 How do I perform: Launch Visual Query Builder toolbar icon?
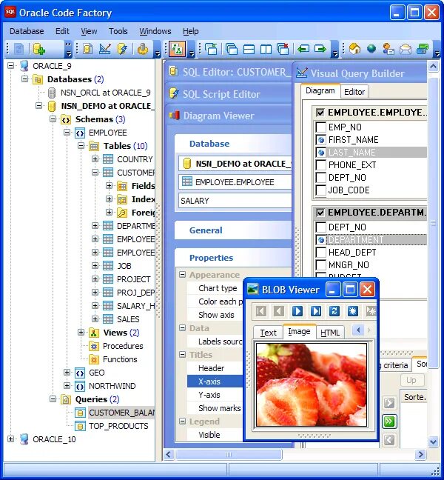(105, 49)
